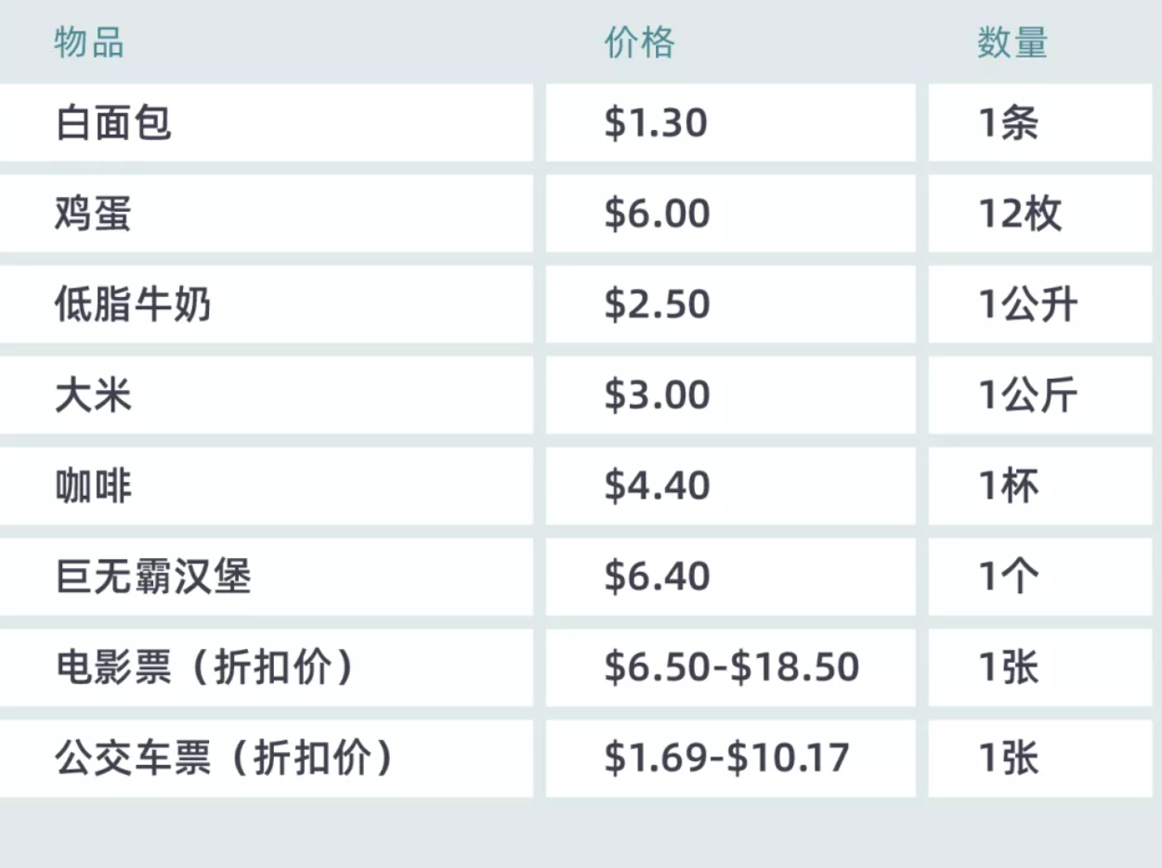Click the $1.30 price cell
Screen dimensions: 1162x868
(x=656, y=123)
